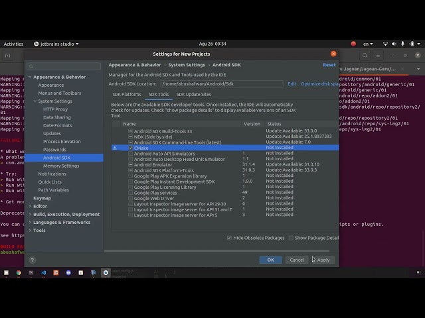Check Google Web Driver checkbox

[131, 198]
